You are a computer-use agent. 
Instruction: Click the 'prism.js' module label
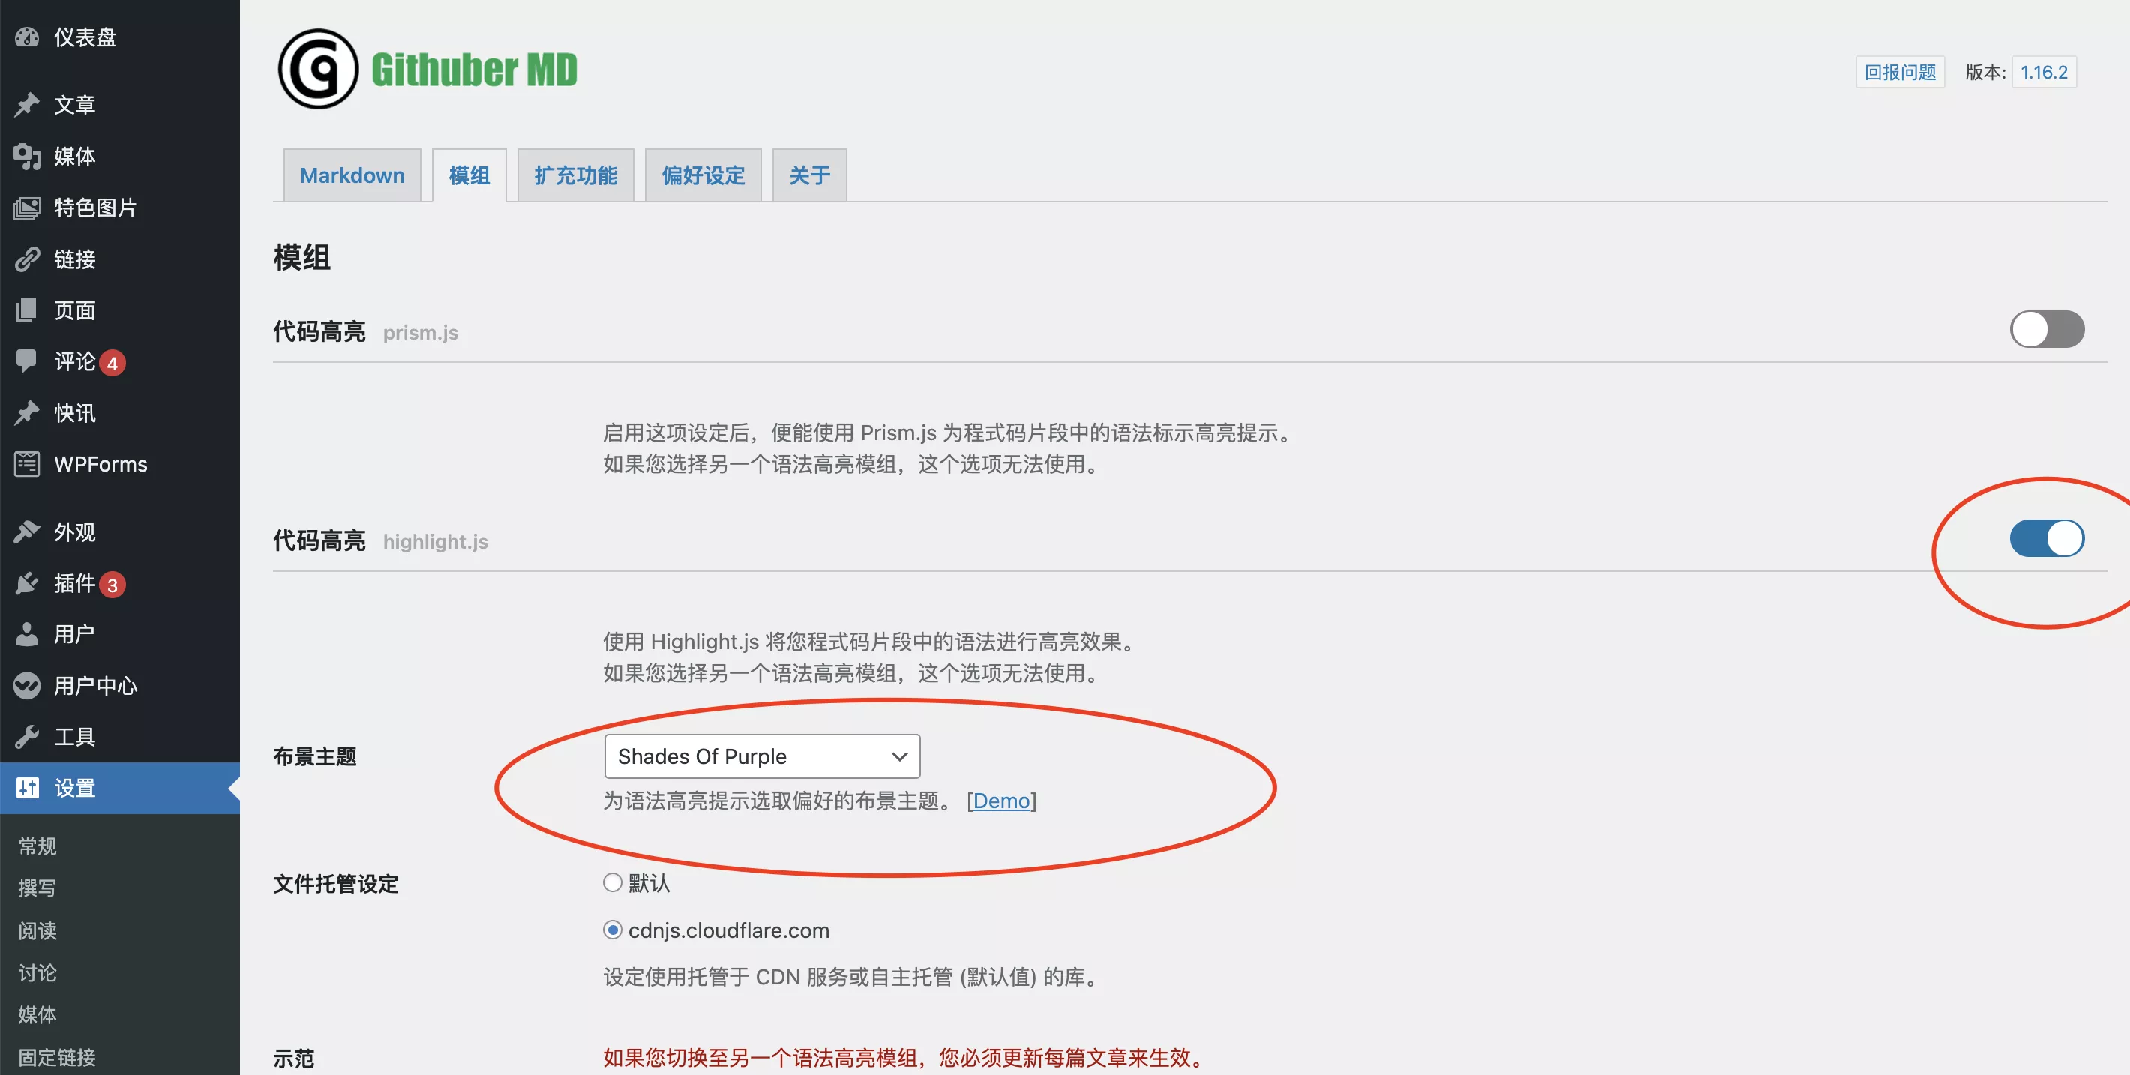420,333
